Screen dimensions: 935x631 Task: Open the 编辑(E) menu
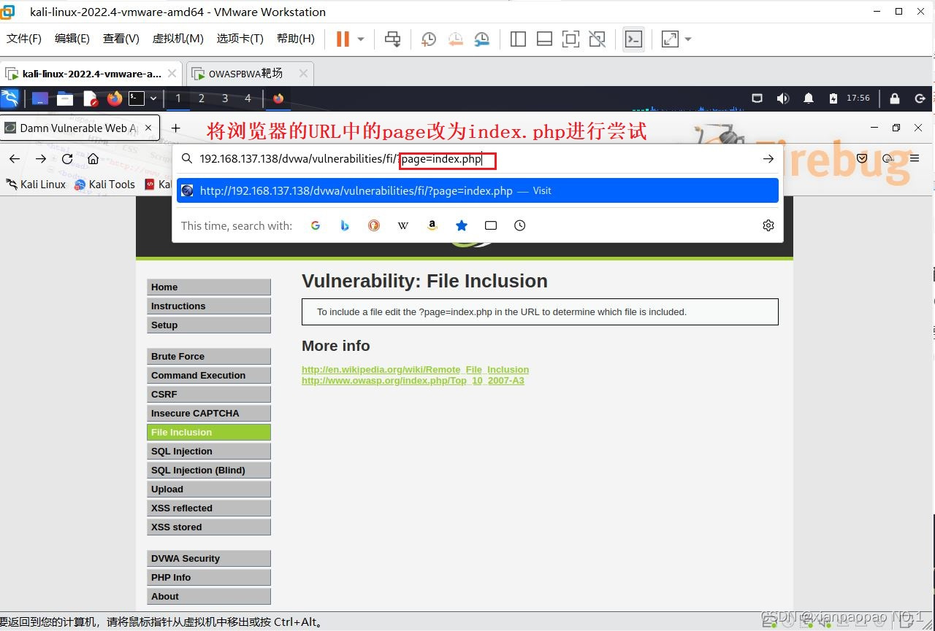[72, 39]
